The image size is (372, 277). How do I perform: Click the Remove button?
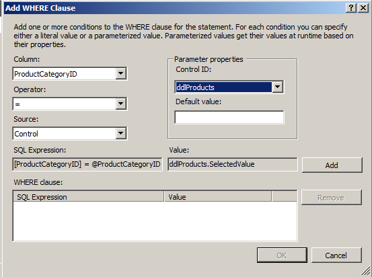pos(331,197)
